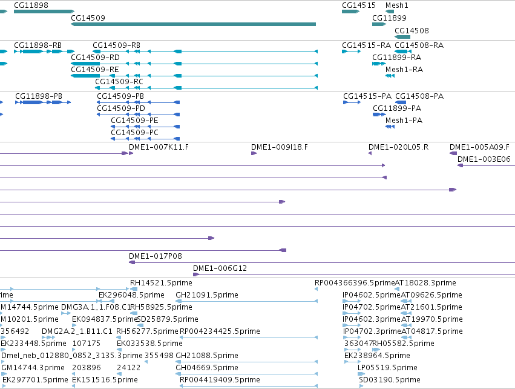Screen dimensions: 515x389
Task: Click the CG11899-RA transcript label
Action: coord(396,57)
